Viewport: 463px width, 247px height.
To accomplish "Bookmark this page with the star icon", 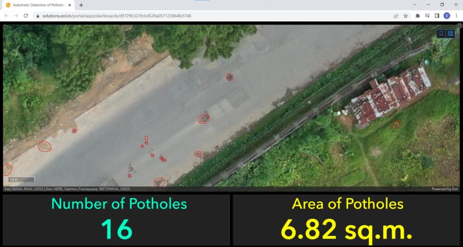I will (x=406, y=15).
